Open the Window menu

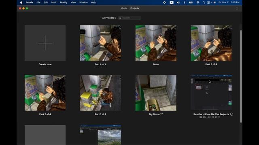pos(83,2)
